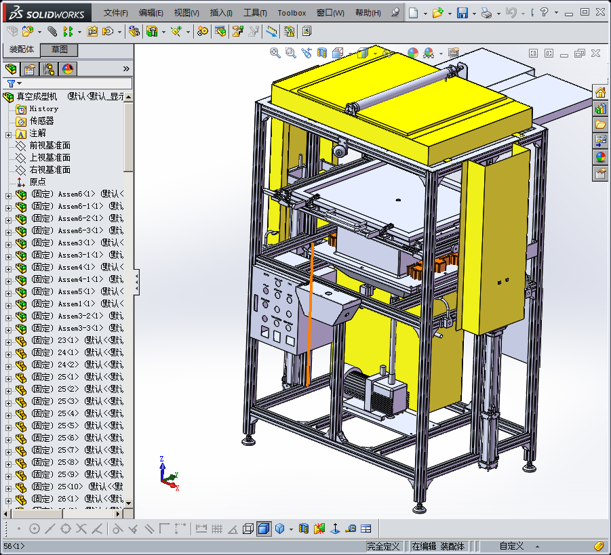This screenshot has width=611, height=555.
Task: Open the DisplayManager color ball tab
Action: (67, 69)
